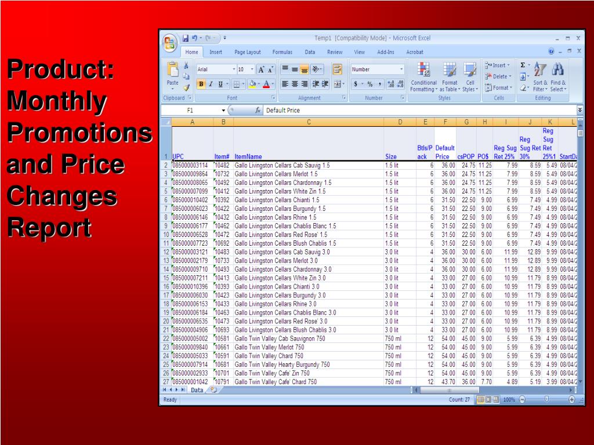Screen dimensions: 594x445
Task: Toggle Underline formatting
Action: (220, 85)
